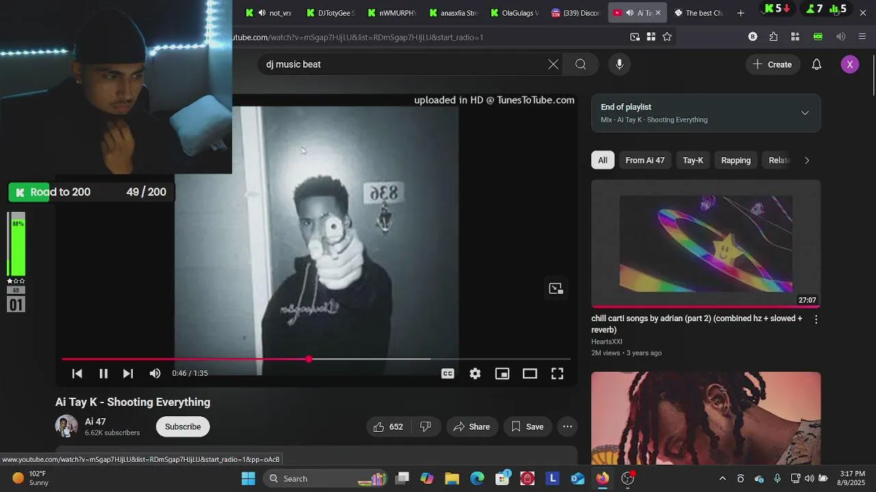Select the 'Rapping' filter chip
Screen dimensions: 876x492
click(x=736, y=160)
